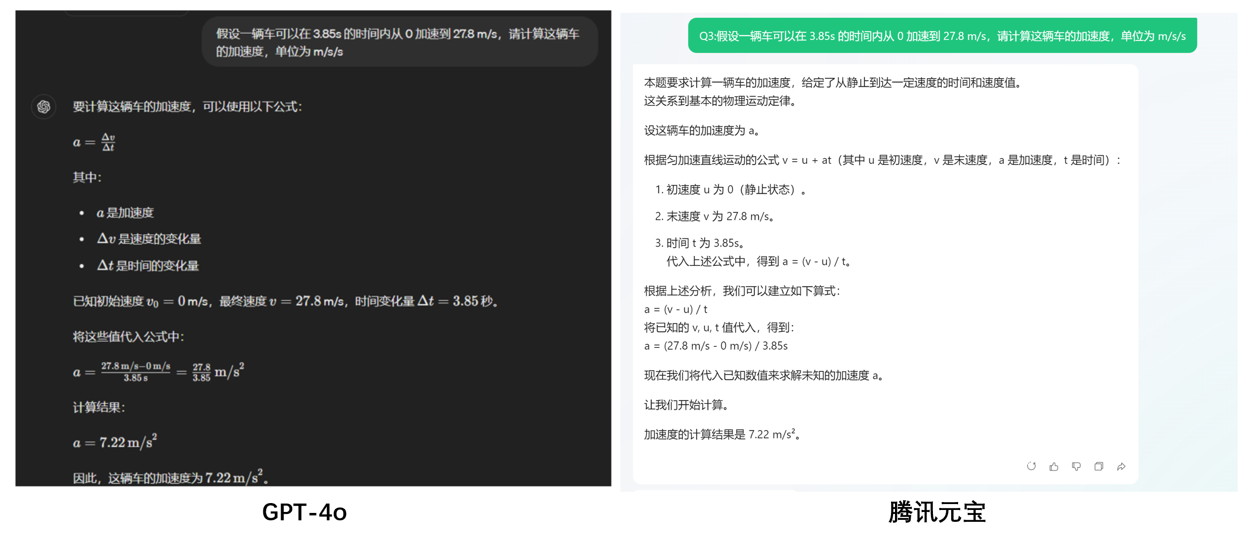Image resolution: width=1250 pixels, height=544 pixels.
Task: Click the line starting '根据匀加速直线运动的公式'
Action: click(x=883, y=160)
